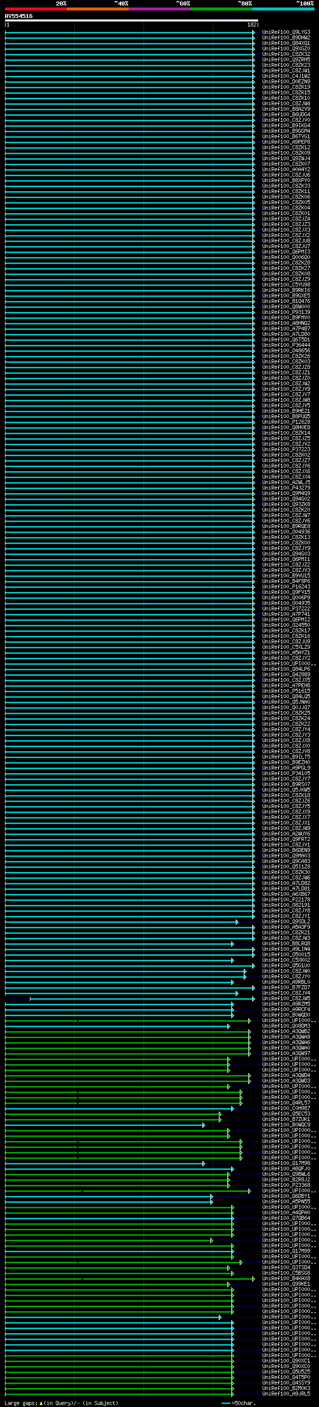319x1407 pixels.
Task: Click the arrowhead ending the UniRef100_C8ZJV4 bar
Action: [237, 993]
